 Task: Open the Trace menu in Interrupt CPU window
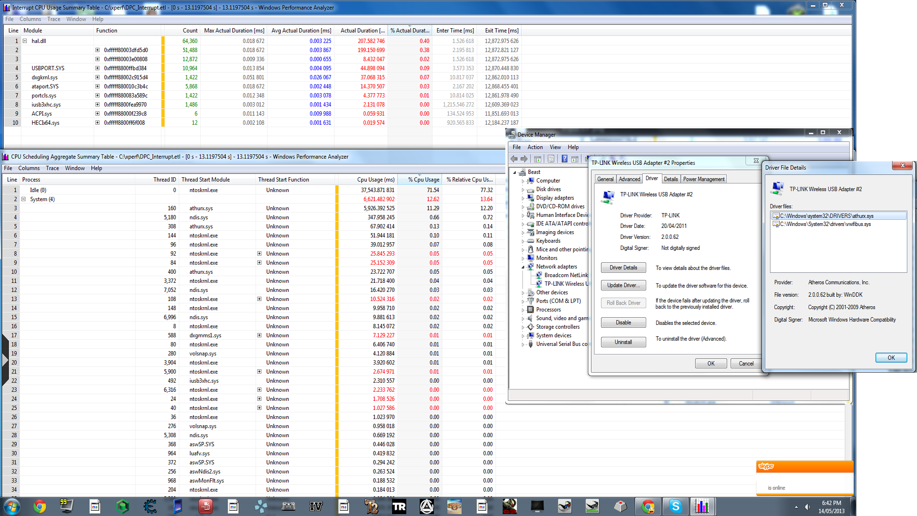53,19
